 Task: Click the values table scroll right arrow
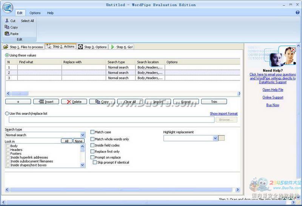click(x=239, y=93)
